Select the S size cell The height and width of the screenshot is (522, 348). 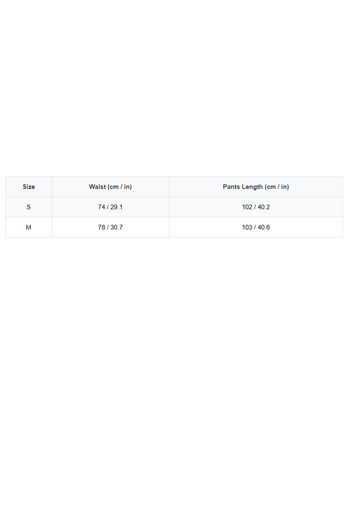click(x=28, y=207)
